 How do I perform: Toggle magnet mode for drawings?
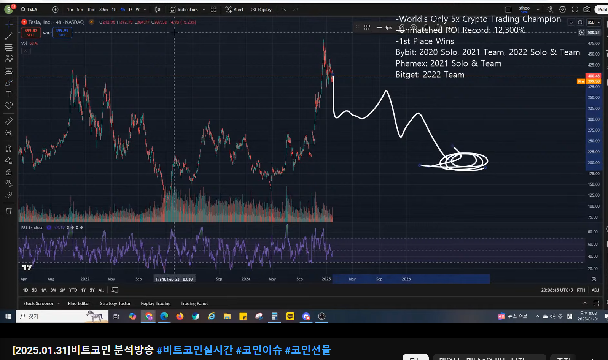[9, 149]
